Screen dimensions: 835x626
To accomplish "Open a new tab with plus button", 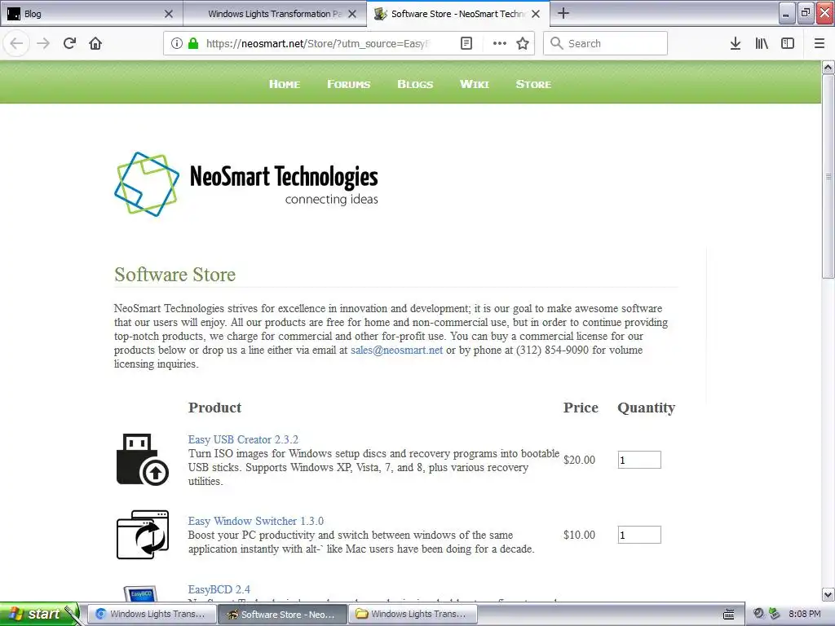I will pyautogui.click(x=563, y=13).
